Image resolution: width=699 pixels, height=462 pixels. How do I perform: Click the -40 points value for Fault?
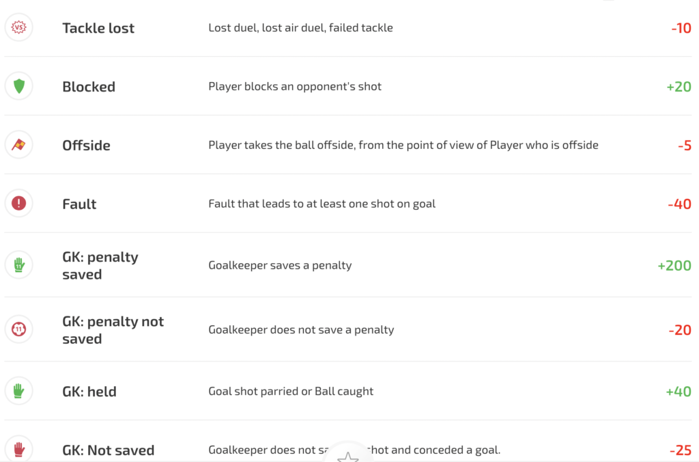pos(679,204)
